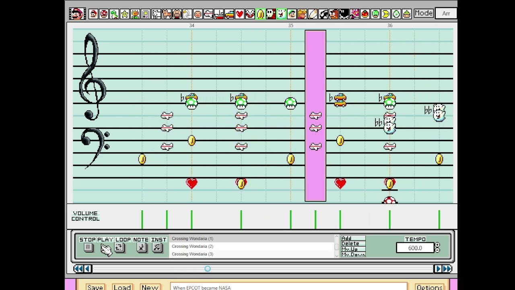Select the Game Boy instrument

tap(146, 14)
